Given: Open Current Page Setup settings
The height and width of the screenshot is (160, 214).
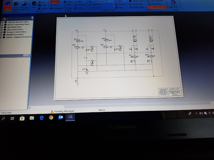Looking at the screenshot, I should [174, 5].
